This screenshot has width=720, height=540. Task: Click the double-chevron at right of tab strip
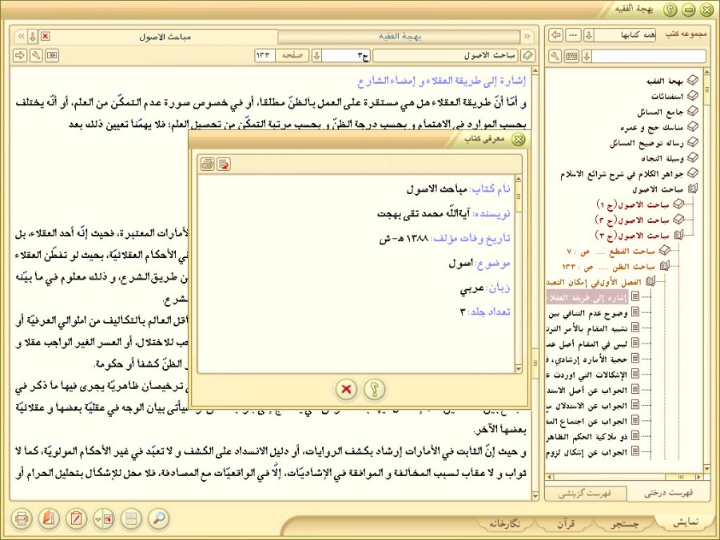point(527,37)
